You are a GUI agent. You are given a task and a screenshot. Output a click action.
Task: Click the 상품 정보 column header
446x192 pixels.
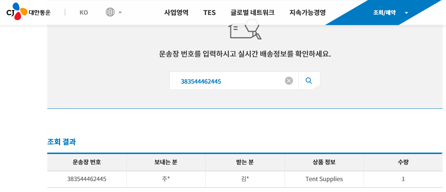[324, 162]
